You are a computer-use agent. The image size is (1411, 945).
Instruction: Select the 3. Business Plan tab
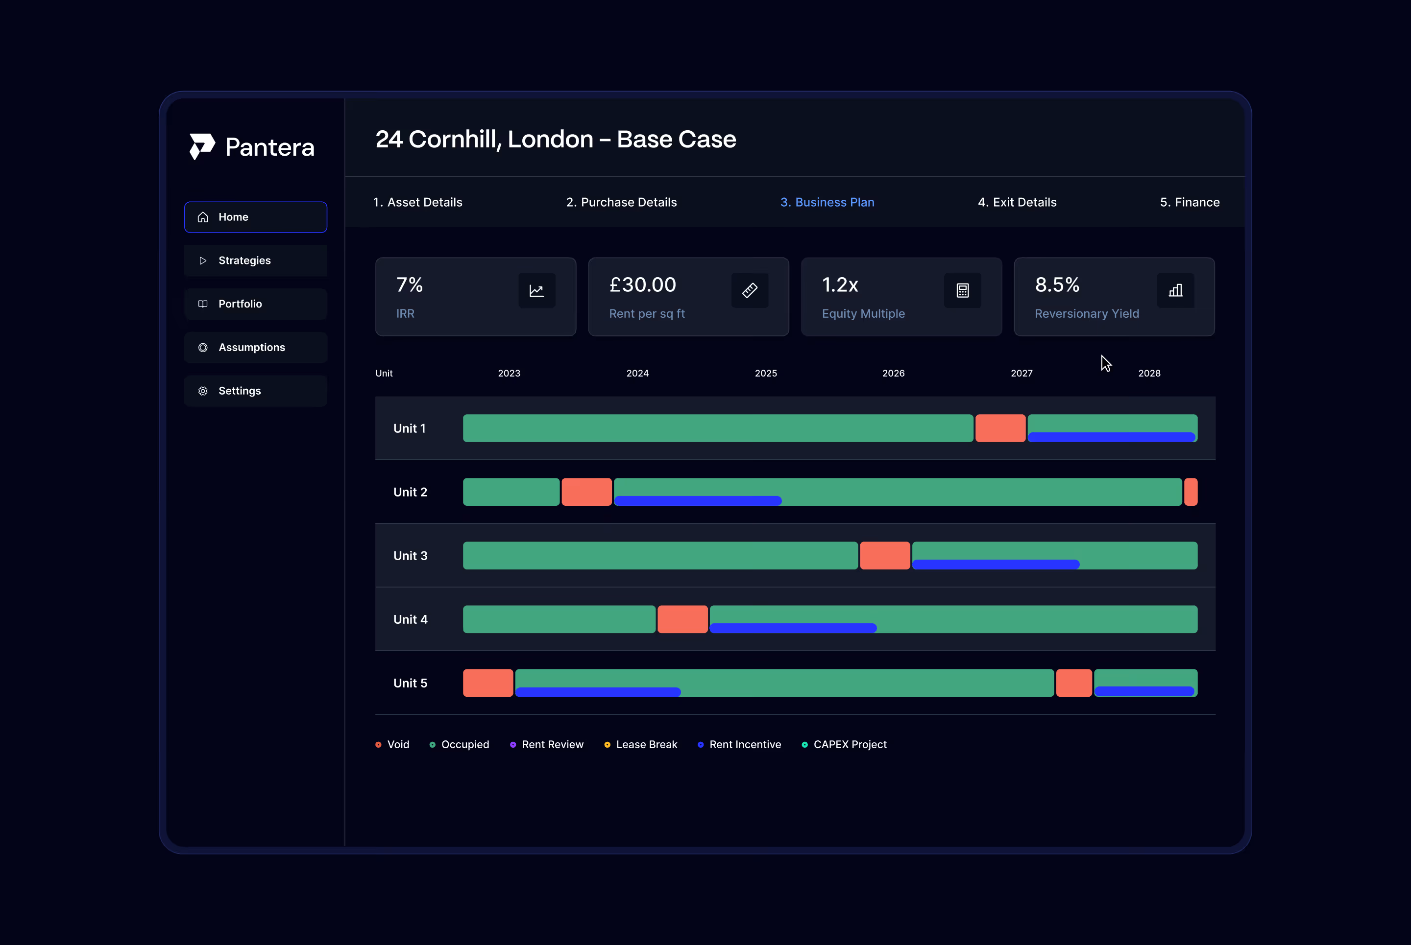(827, 203)
